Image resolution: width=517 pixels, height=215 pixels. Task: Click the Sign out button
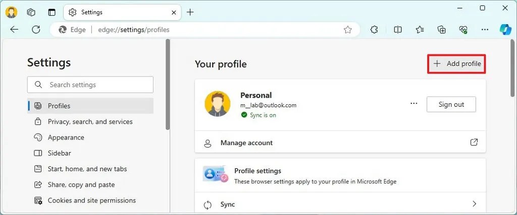pyautogui.click(x=451, y=105)
